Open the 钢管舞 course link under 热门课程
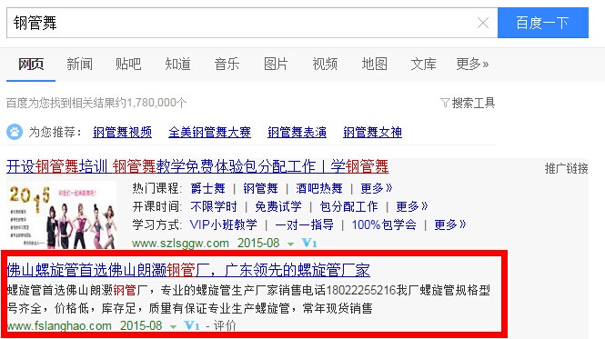Image resolution: width=605 pixels, height=339 pixels. 260,189
